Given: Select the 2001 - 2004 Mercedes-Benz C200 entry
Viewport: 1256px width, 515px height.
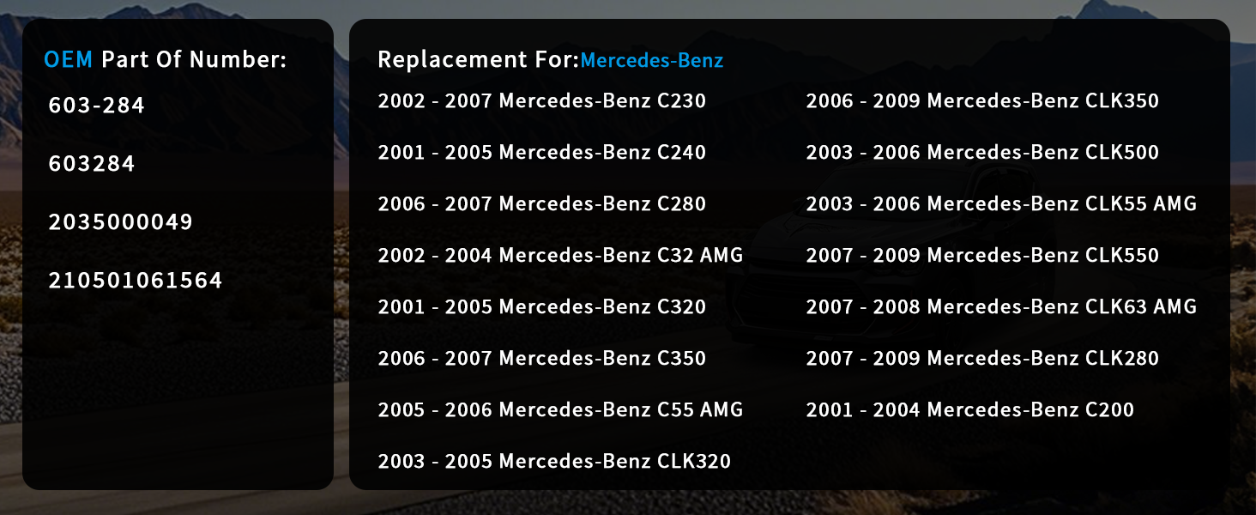Looking at the screenshot, I should (970, 410).
